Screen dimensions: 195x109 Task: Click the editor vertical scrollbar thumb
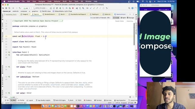134,34
